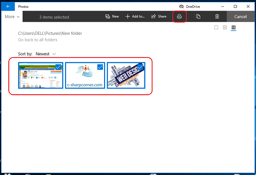Screen dimensions: 256x175
Task: Uncheck the Web Design photo
Action: [x=140, y=67]
